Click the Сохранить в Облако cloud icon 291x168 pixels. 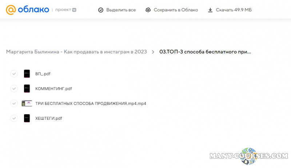click(148, 10)
